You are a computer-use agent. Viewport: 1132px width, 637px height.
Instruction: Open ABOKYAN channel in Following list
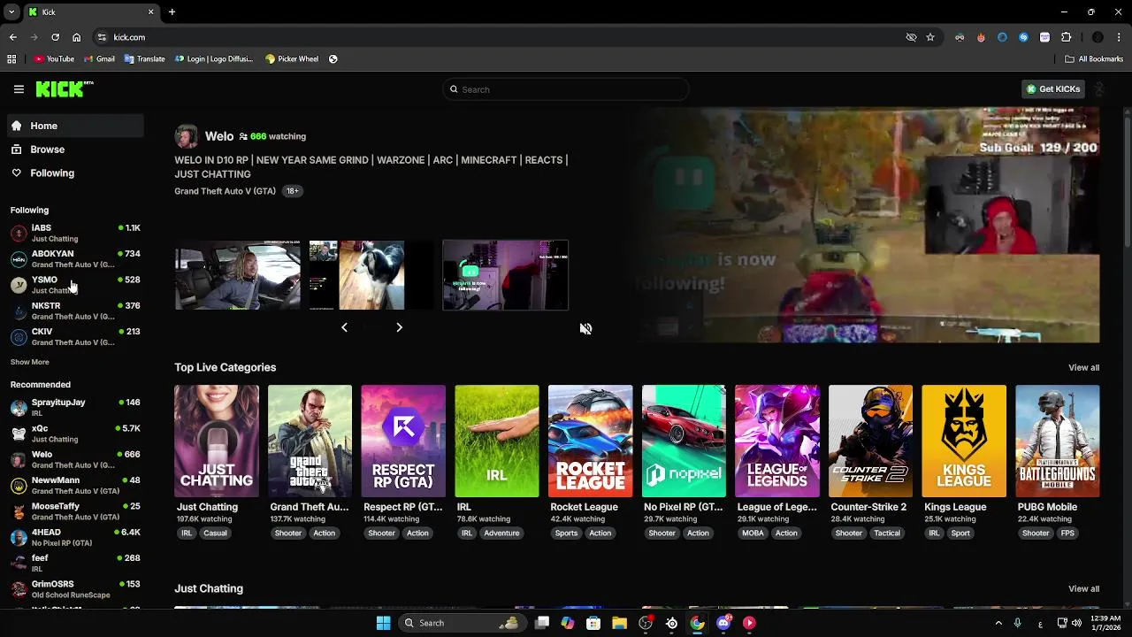click(75, 258)
